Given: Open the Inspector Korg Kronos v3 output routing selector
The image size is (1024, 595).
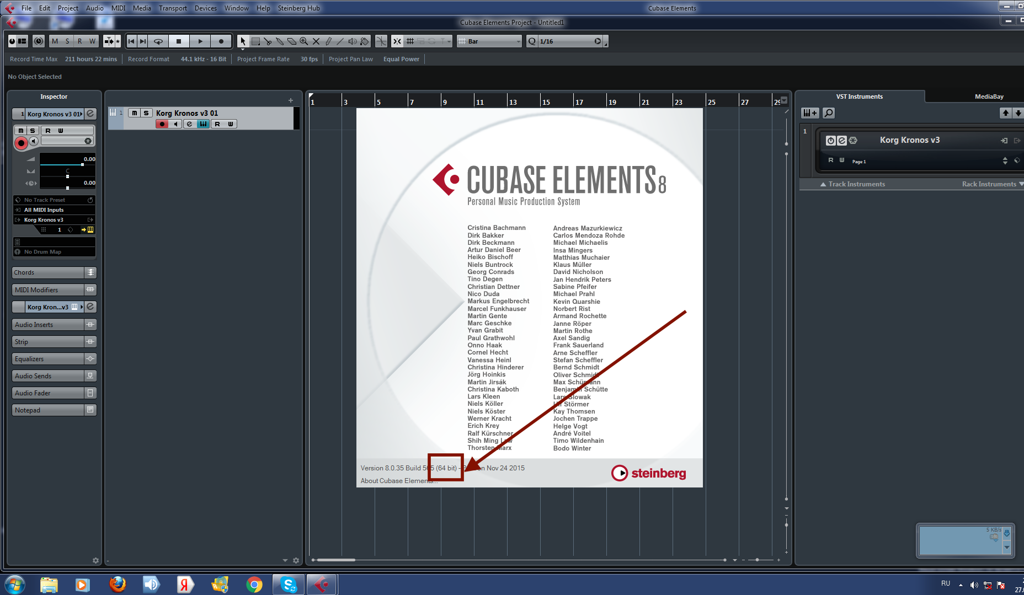Looking at the screenshot, I should [54, 220].
